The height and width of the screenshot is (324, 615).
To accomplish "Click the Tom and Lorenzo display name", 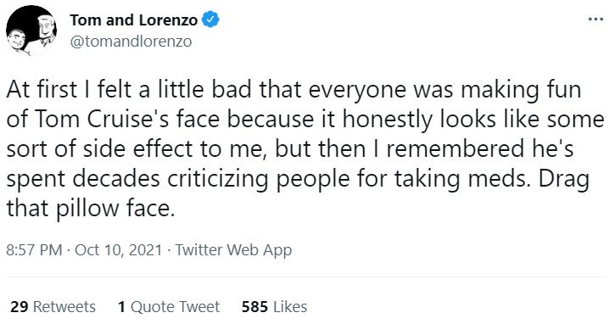I will 134,20.
